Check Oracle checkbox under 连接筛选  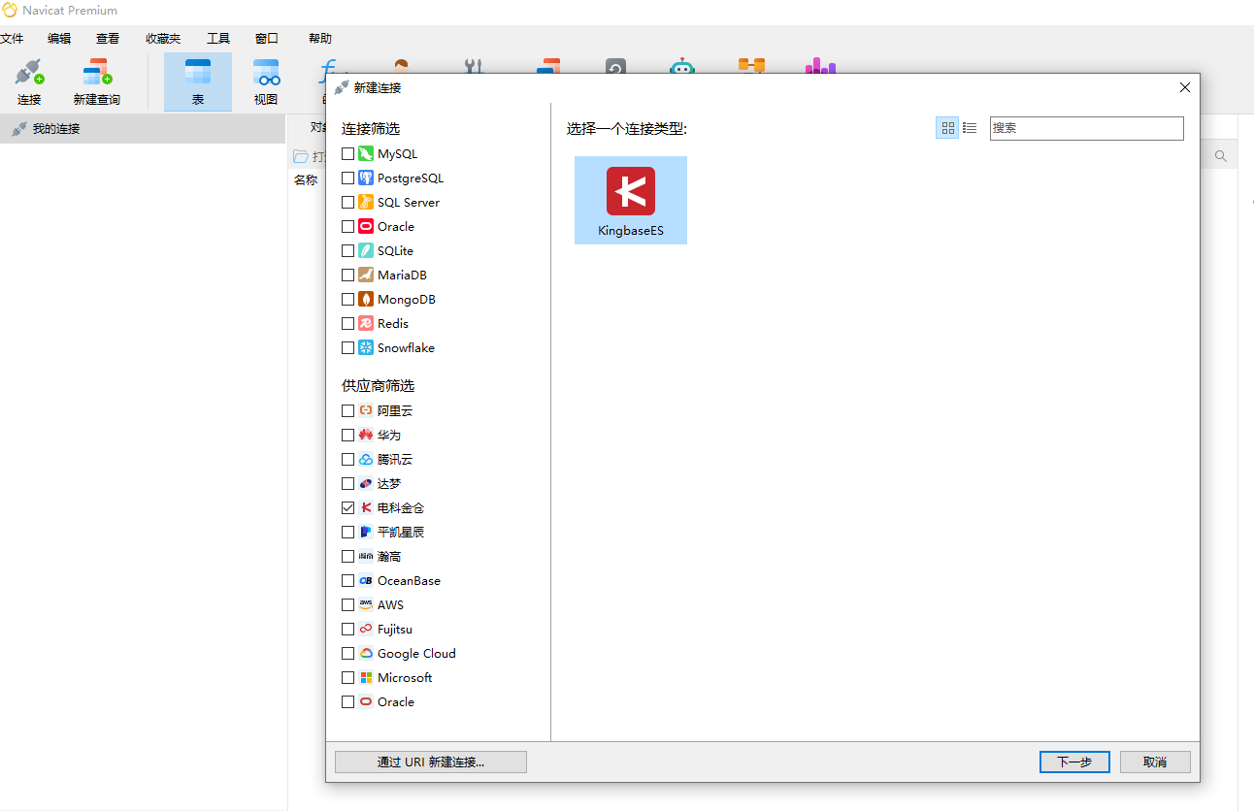(x=347, y=226)
